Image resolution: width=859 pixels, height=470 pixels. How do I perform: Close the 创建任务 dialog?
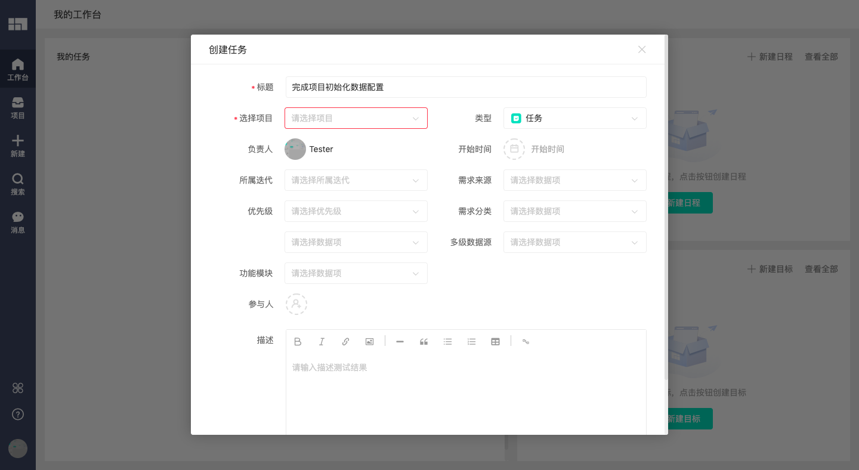[642, 50]
